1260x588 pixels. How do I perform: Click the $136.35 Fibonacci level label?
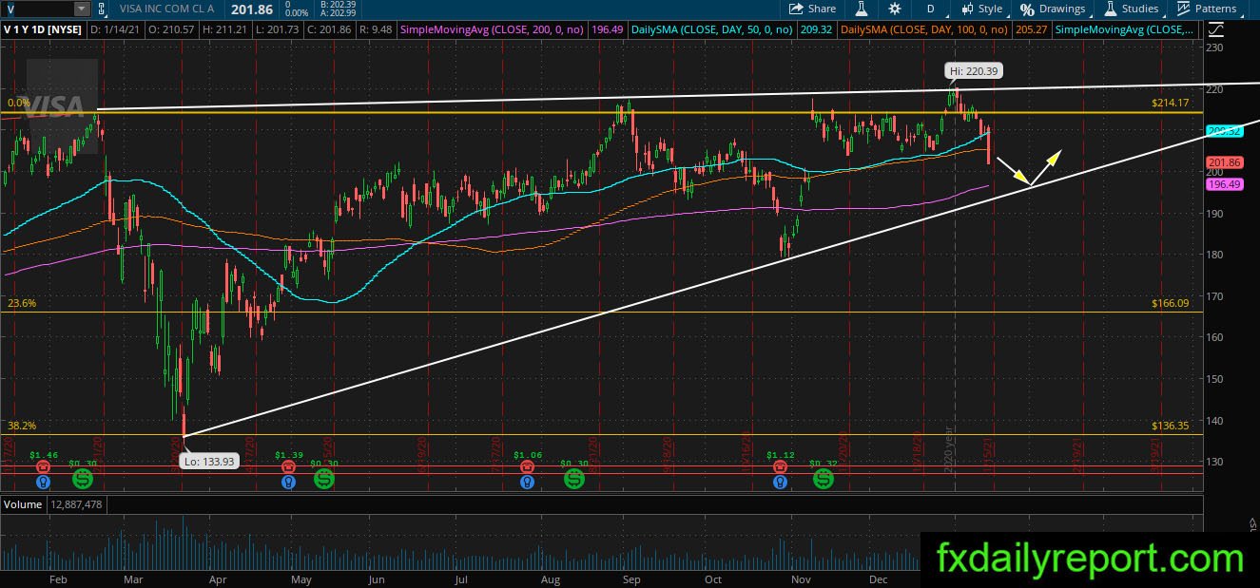[x=1171, y=426]
